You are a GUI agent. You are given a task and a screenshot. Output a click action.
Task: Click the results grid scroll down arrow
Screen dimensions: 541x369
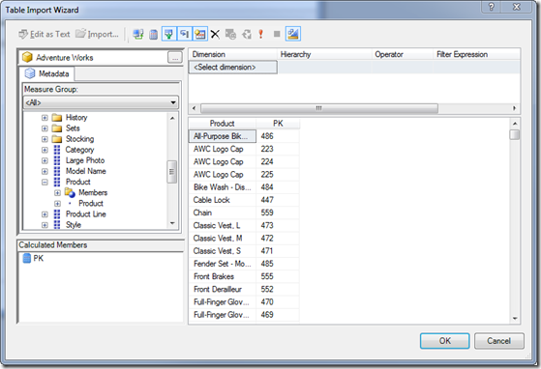click(515, 319)
